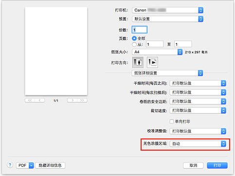Open 干燥时间(每次扫描后) dropdown
Viewport: 235px width, 176px height.
tap(198, 93)
